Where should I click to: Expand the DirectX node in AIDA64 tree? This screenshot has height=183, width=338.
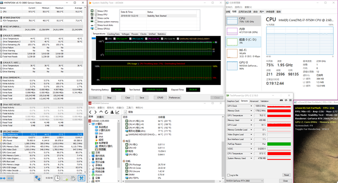90,175
